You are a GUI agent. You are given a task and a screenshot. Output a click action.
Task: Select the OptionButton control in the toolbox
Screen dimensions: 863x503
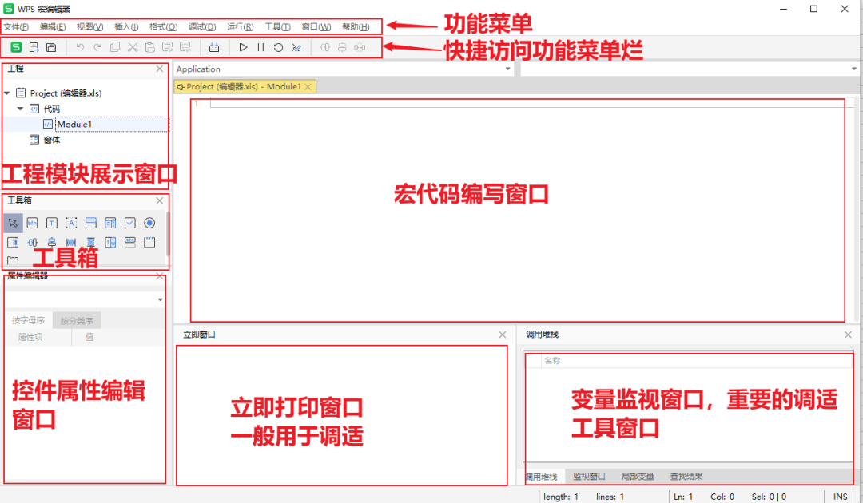(x=149, y=223)
